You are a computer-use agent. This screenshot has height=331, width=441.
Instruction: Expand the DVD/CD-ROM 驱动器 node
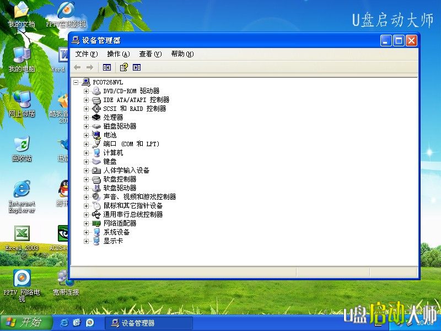[86, 91]
